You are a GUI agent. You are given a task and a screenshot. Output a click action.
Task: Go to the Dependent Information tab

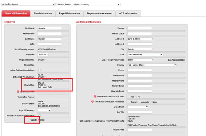pos(99,13)
